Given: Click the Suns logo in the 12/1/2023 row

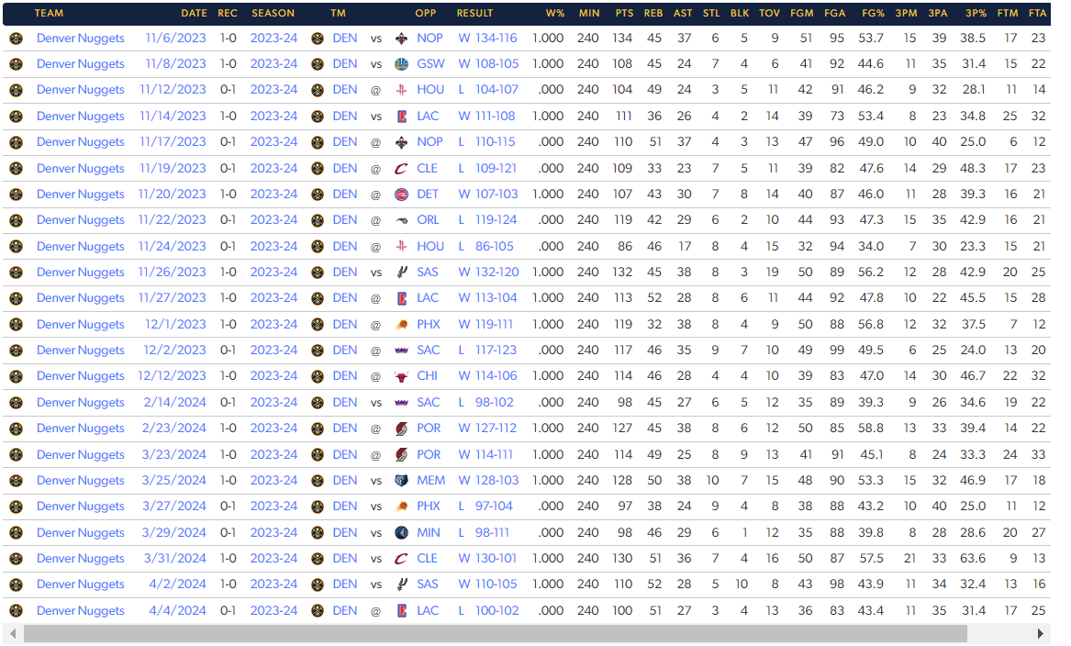Looking at the screenshot, I should (x=402, y=325).
